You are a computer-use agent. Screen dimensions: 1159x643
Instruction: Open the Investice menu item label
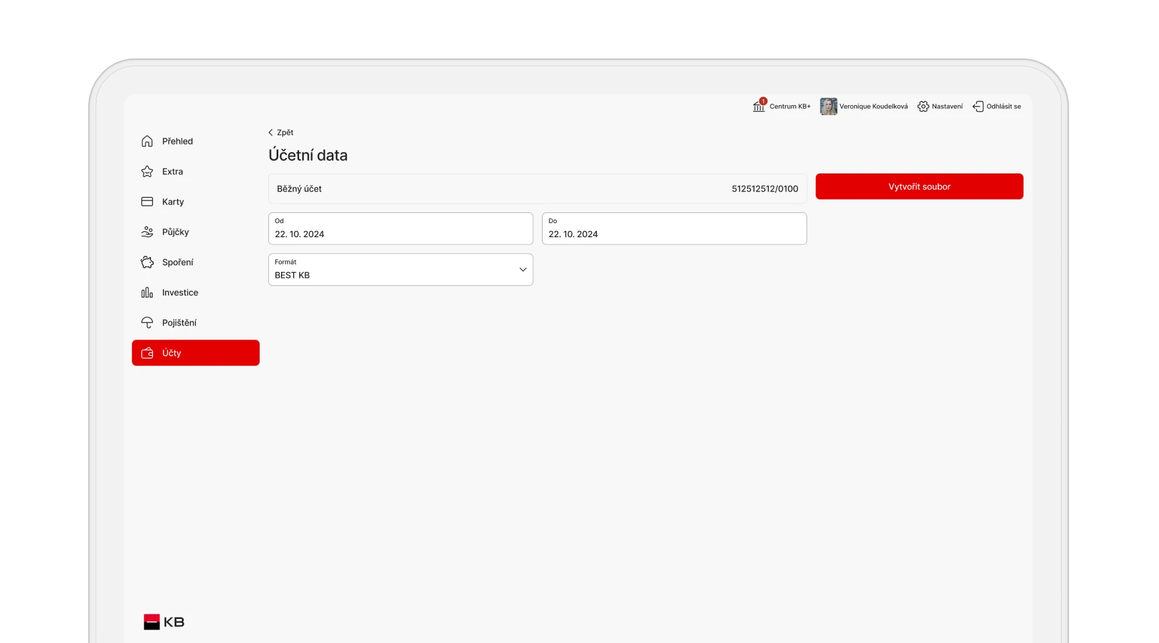[x=180, y=293]
